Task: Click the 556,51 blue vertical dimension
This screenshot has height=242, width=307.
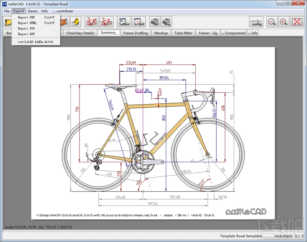Action: 215,114
